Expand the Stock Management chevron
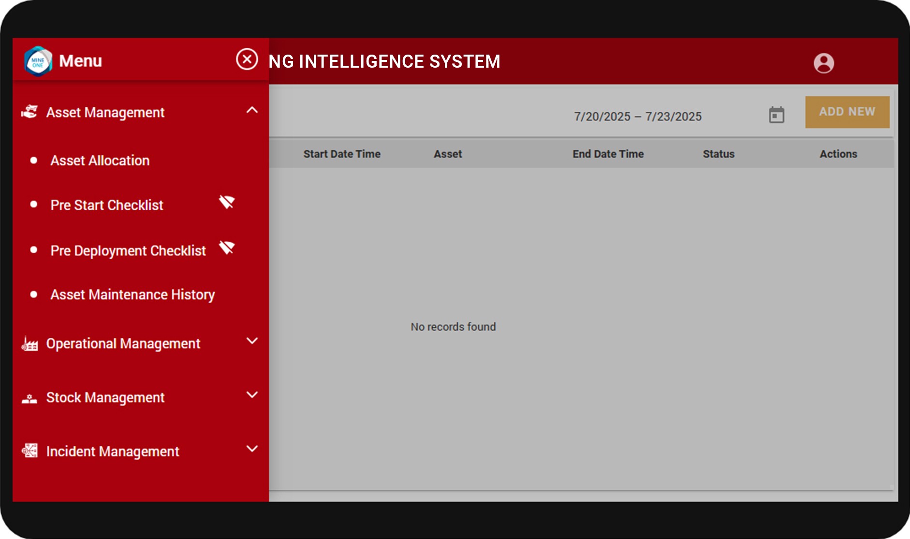This screenshot has height=539, width=910. pyautogui.click(x=252, y=394)
